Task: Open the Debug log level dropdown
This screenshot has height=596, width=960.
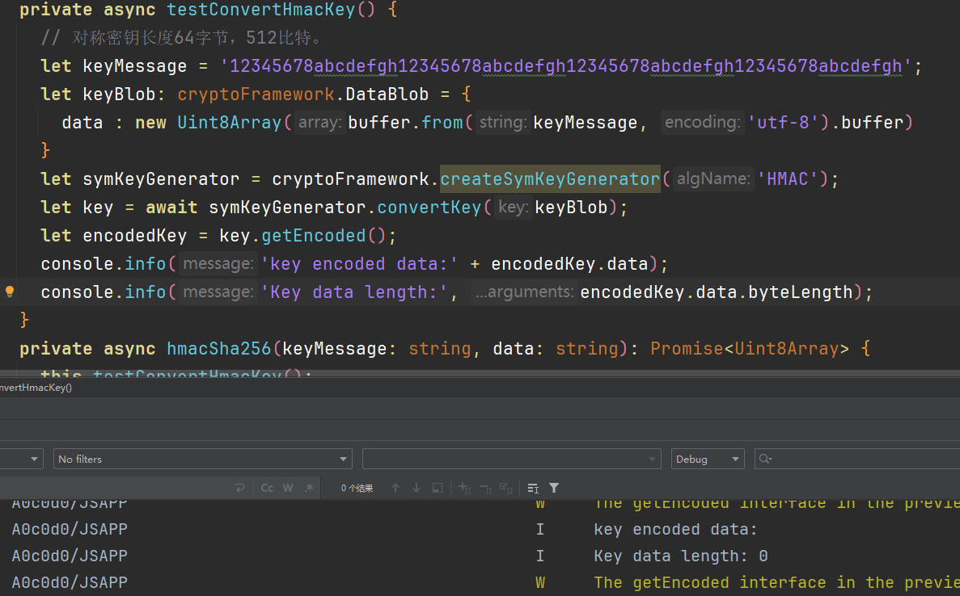Action: coord(708,459)
